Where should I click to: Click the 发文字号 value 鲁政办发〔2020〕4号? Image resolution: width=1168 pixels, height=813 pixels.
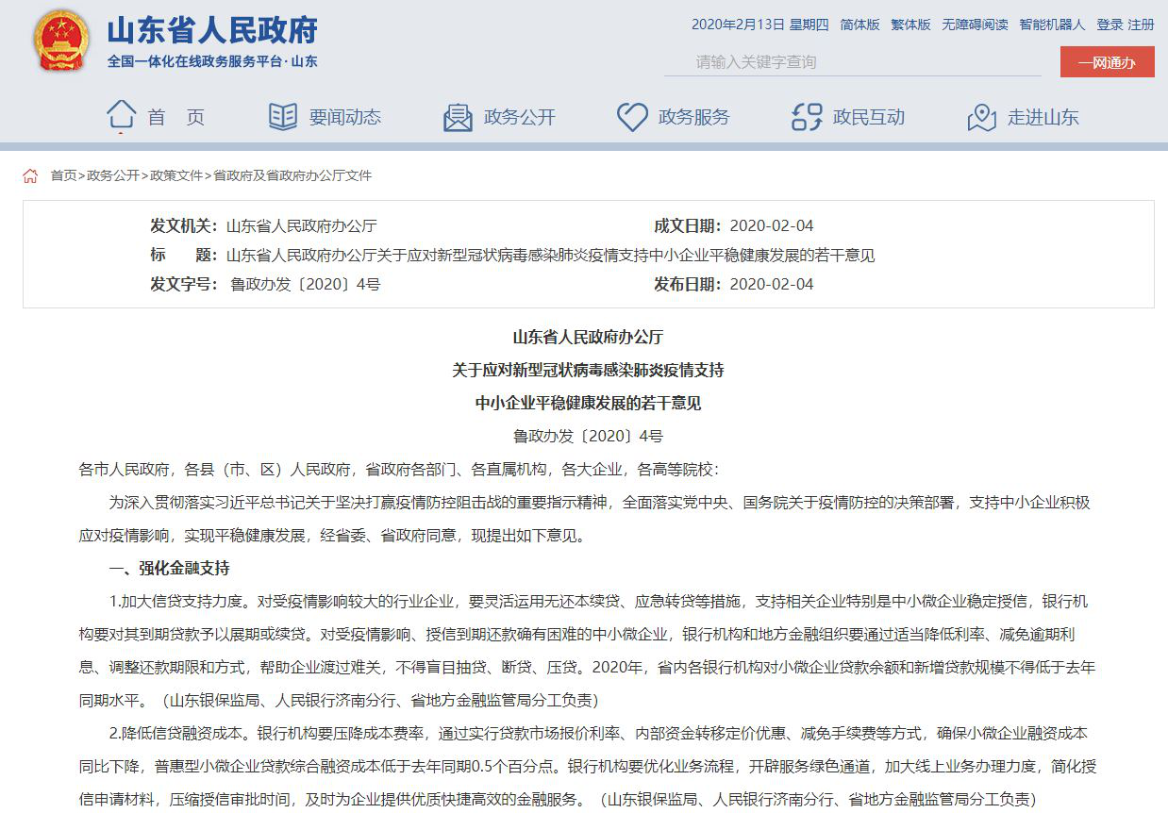click(306, 284)
